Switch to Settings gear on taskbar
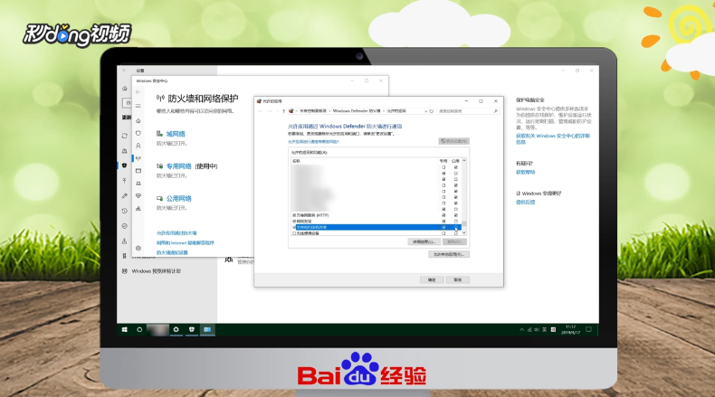The width and height of the screenshot is (715, 397). (176, 329)
